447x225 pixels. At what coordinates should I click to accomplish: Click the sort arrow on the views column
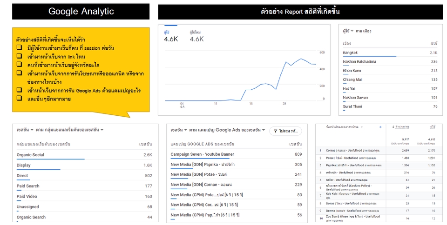(393, 127)
